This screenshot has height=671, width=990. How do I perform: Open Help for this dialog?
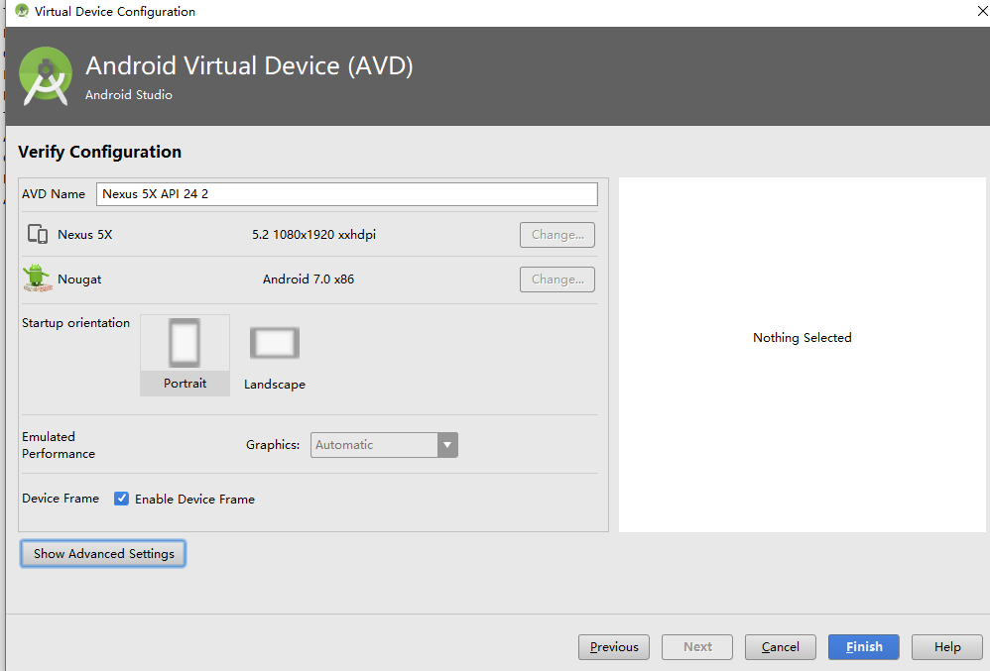(x=947, y=647)
